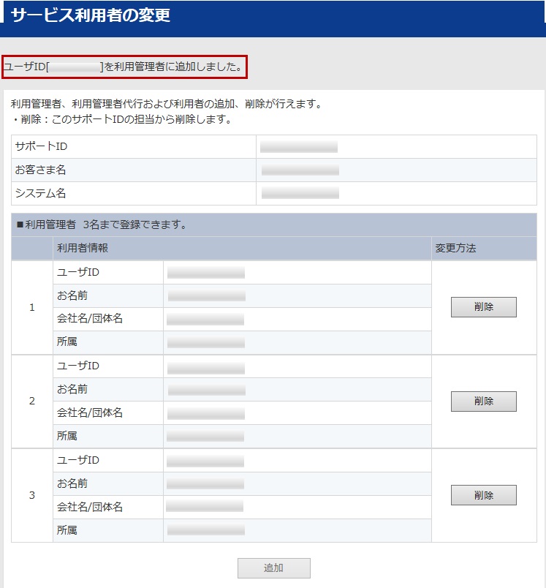Click the user ID added confirmation message
This screenshot has height=588, width=546.
[124, 67]
